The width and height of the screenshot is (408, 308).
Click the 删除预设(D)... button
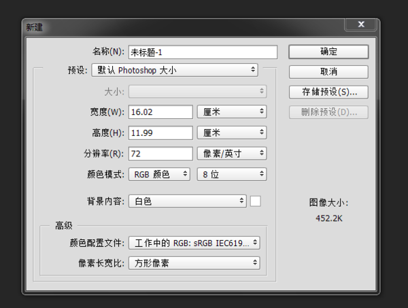328,112
